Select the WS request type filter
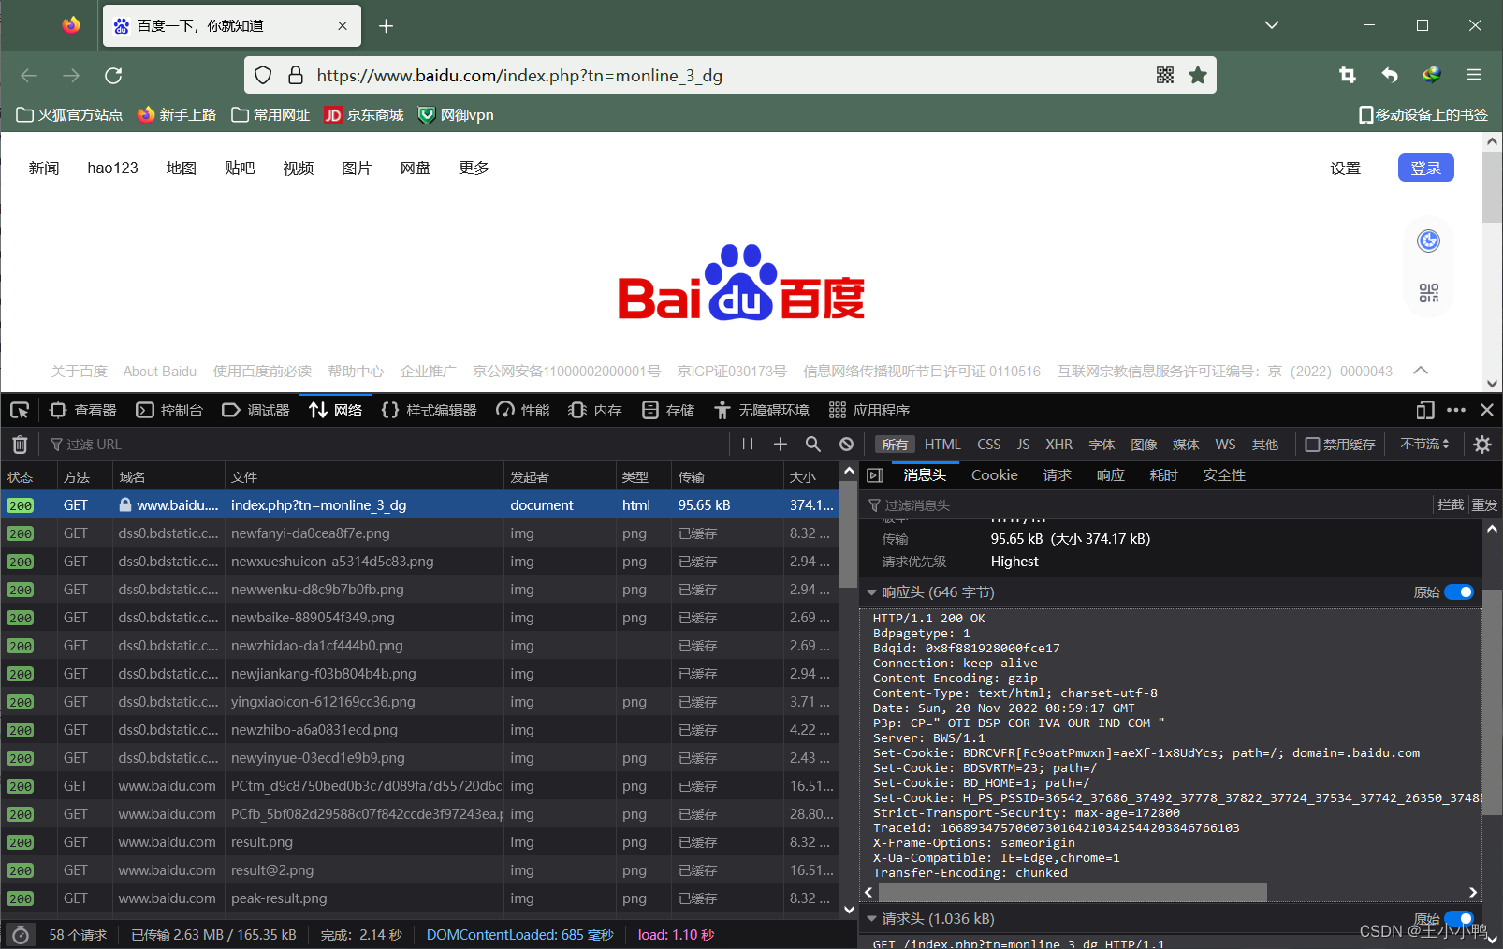Viewport: 1503px width, 949px height. 1225,445
